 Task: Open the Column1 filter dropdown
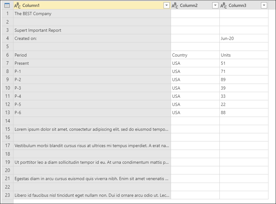tap(166, 6)
